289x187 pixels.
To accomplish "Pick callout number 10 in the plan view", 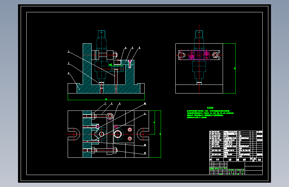I will coord(145,103).
